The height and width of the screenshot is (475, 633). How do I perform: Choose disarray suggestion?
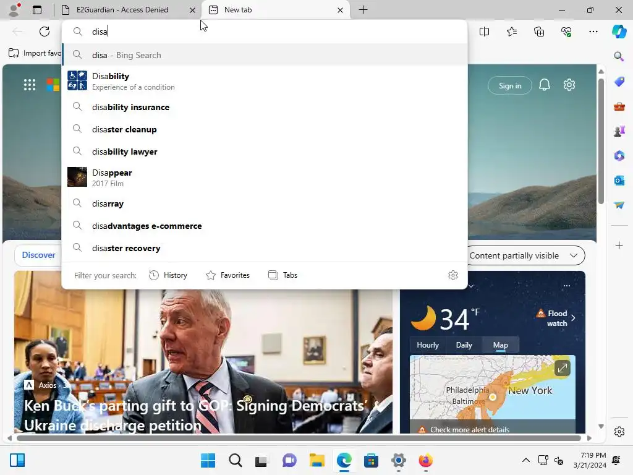(x=265, y=203)
